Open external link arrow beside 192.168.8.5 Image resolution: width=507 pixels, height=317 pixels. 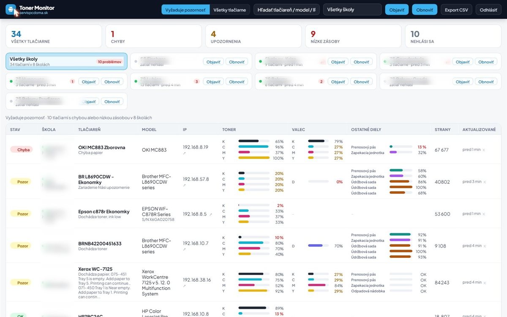210,214
